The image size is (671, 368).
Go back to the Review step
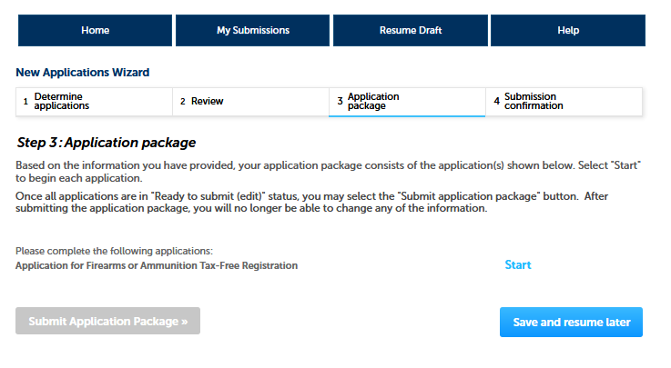207,101
